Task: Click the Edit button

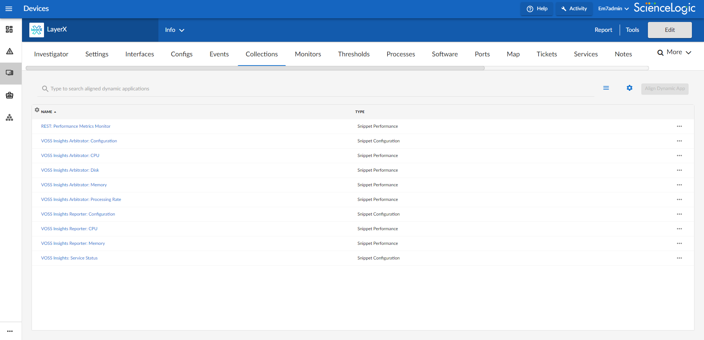Action: [x=670, y=30]
